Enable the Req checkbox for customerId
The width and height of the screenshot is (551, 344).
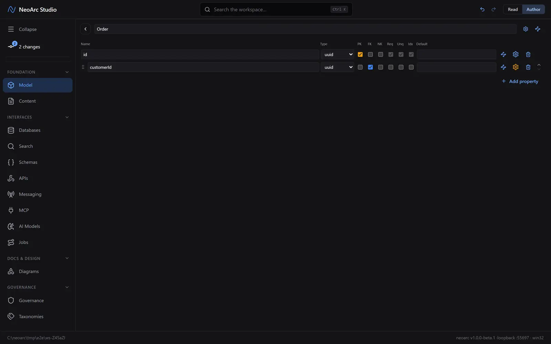click(x=391, y=67)
